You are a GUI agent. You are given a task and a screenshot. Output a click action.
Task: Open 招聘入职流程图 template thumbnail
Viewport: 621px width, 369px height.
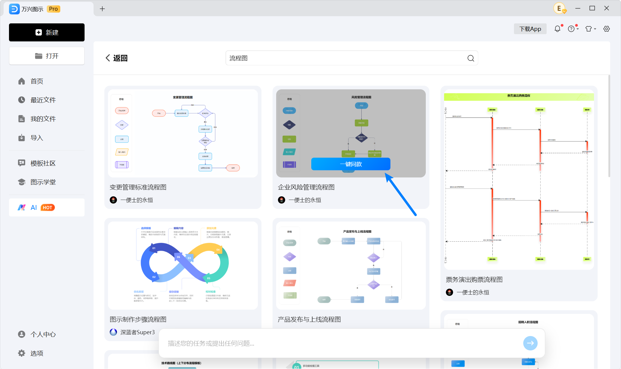pyautogui.click(x=519, y=341)
